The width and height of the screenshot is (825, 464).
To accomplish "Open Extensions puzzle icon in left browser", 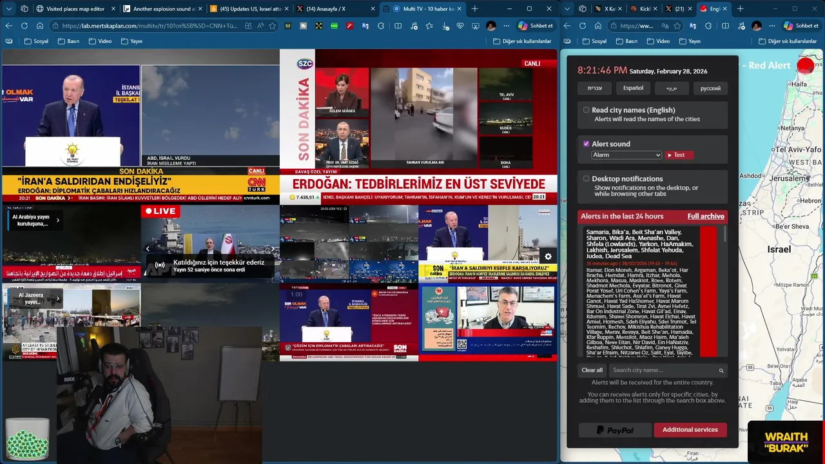I will 380,26.
